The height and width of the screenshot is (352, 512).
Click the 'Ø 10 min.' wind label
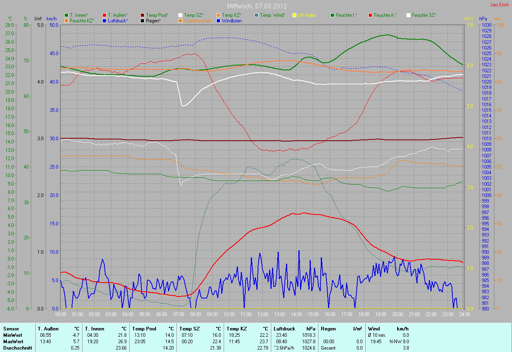(x=378, y=335)
